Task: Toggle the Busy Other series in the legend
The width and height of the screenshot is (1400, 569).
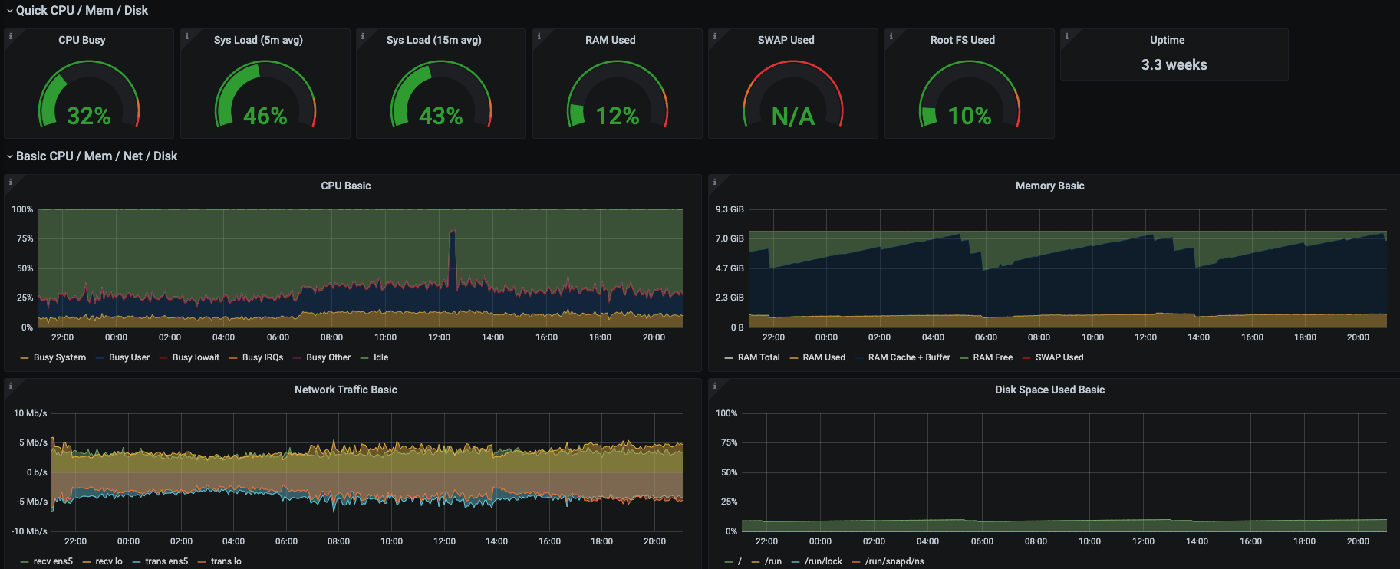Action: [328, 357]
